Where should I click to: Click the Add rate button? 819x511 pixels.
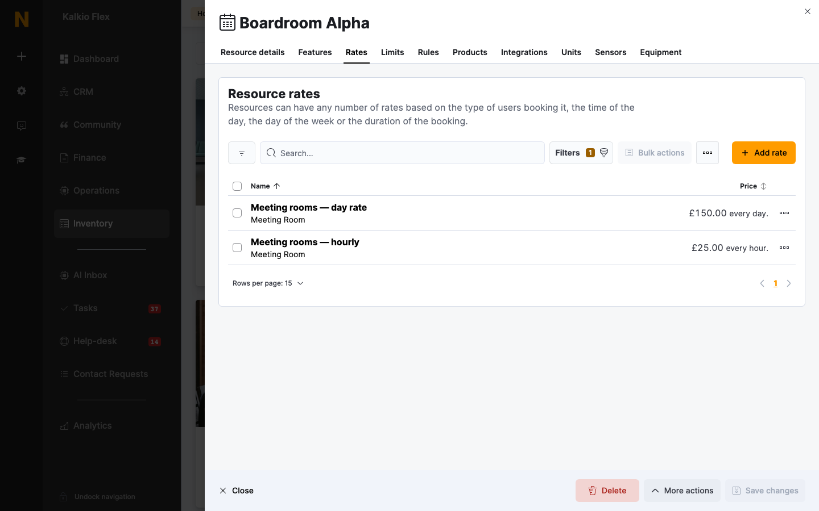pyautogui.click(x=764, y=153)
